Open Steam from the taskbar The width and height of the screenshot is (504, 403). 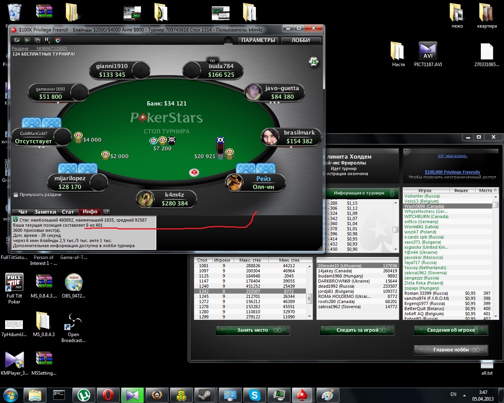point(206,395)
